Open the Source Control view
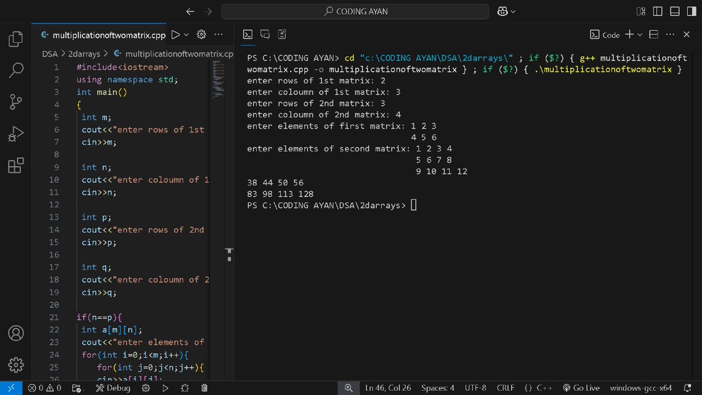Viewport: 702px width, 395px height. click(x=16, y=102)
